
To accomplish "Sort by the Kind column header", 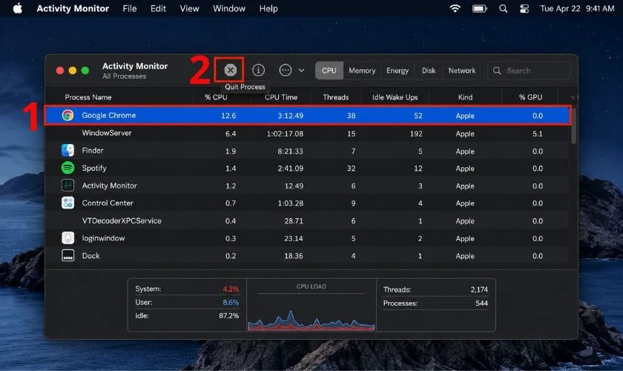I will [465, 97].
